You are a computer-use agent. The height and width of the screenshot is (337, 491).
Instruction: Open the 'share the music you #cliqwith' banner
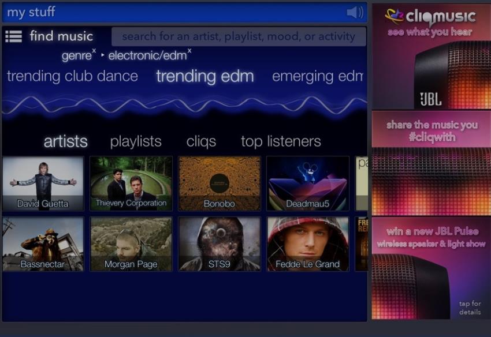click(x=432, y=163)
